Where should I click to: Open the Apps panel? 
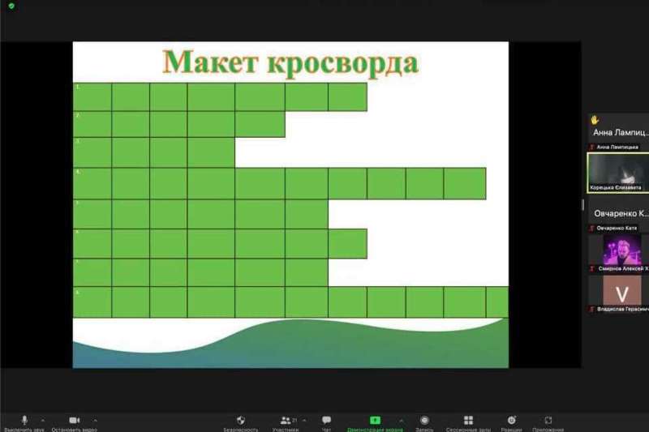(548, 421)
